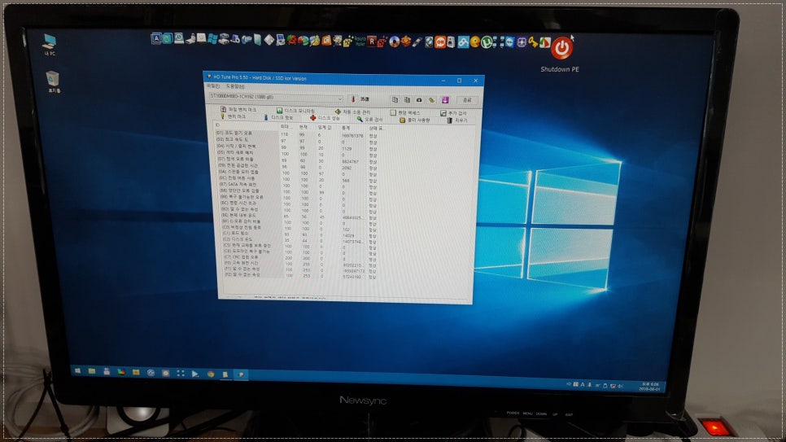Viewport: 786px width, 442px height.
Task: Launch the USB stick icon in top dock
Action: [x=418, y=42]
